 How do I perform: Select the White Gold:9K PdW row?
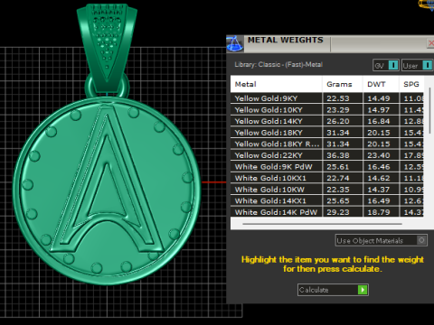[x=327, y=167]
